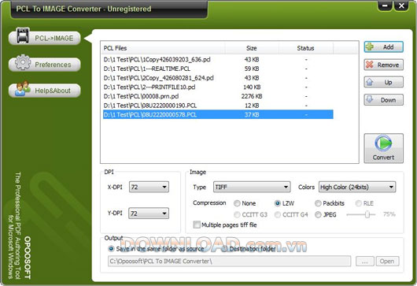Click the green plus icon on Add
417x286 pixels.
[370, 46]
